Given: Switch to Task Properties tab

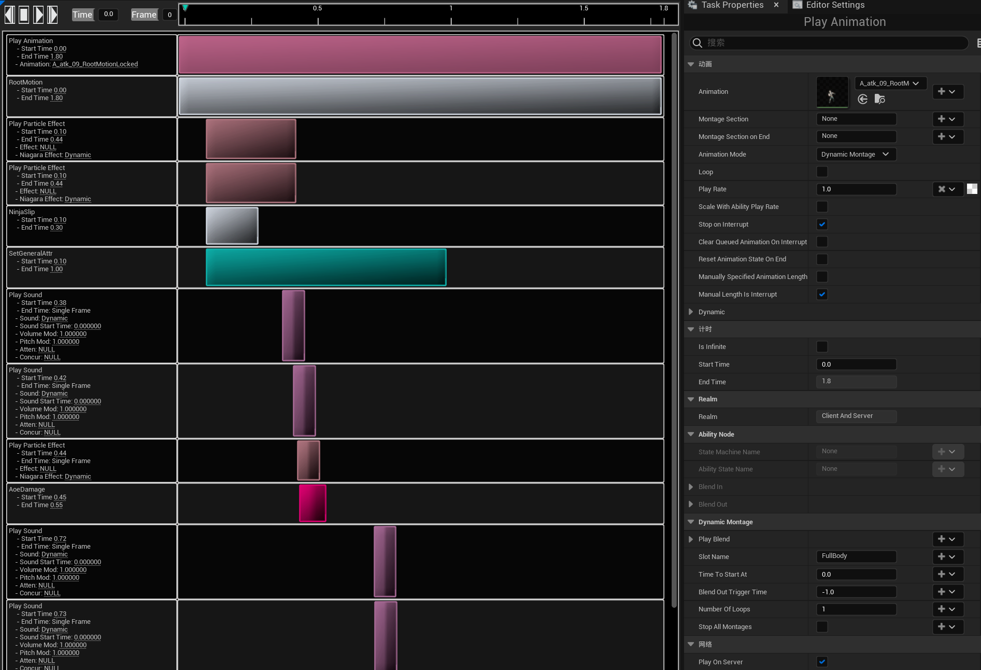Looking at the screenshot, I should (732, 5).
